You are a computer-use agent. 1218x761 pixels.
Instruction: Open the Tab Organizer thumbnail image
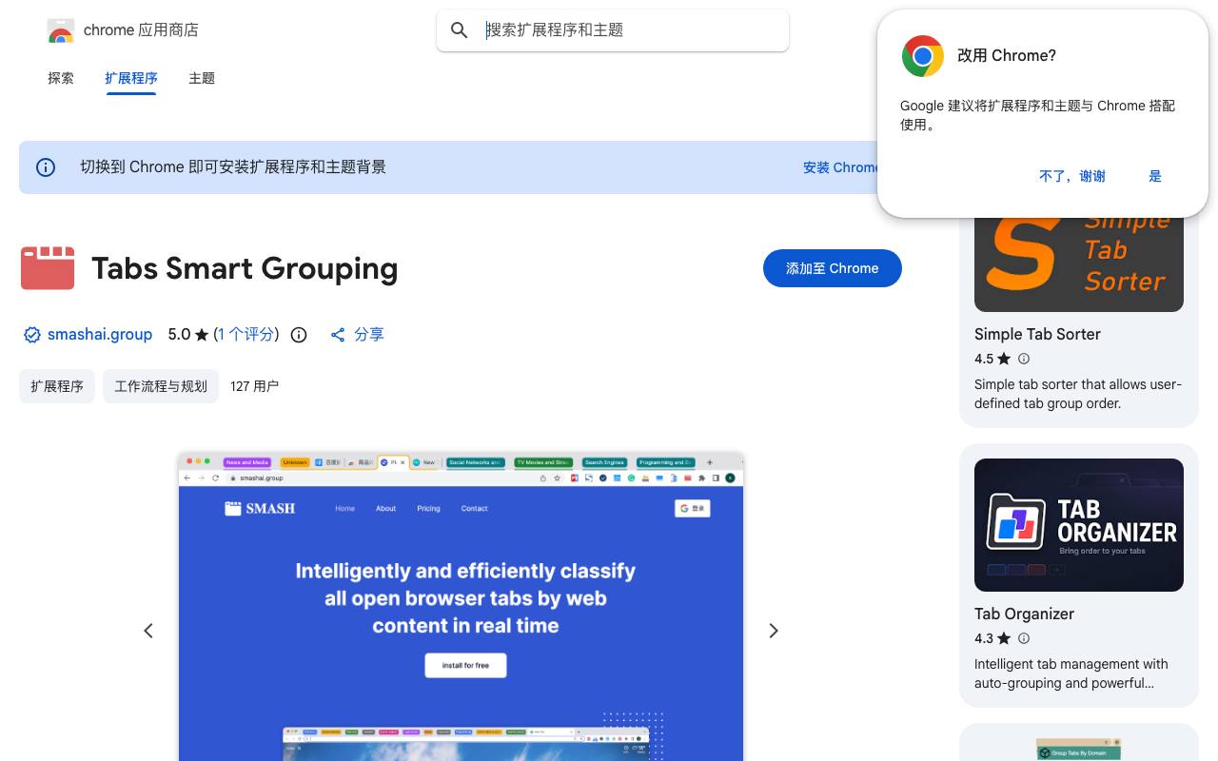point(1079,525)
